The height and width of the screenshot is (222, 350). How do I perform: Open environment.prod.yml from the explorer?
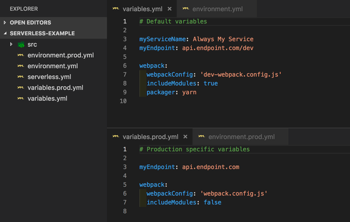[x=61, y=55]
